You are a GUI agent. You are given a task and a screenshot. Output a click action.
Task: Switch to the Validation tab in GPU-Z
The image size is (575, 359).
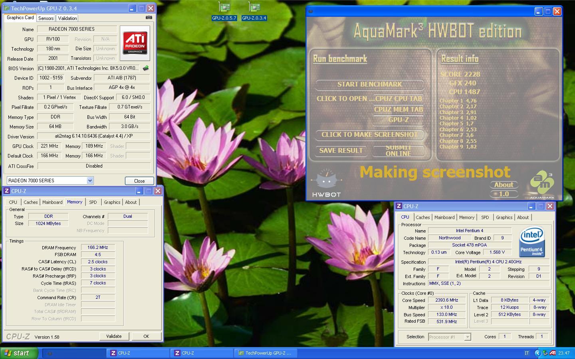[67, 18]
